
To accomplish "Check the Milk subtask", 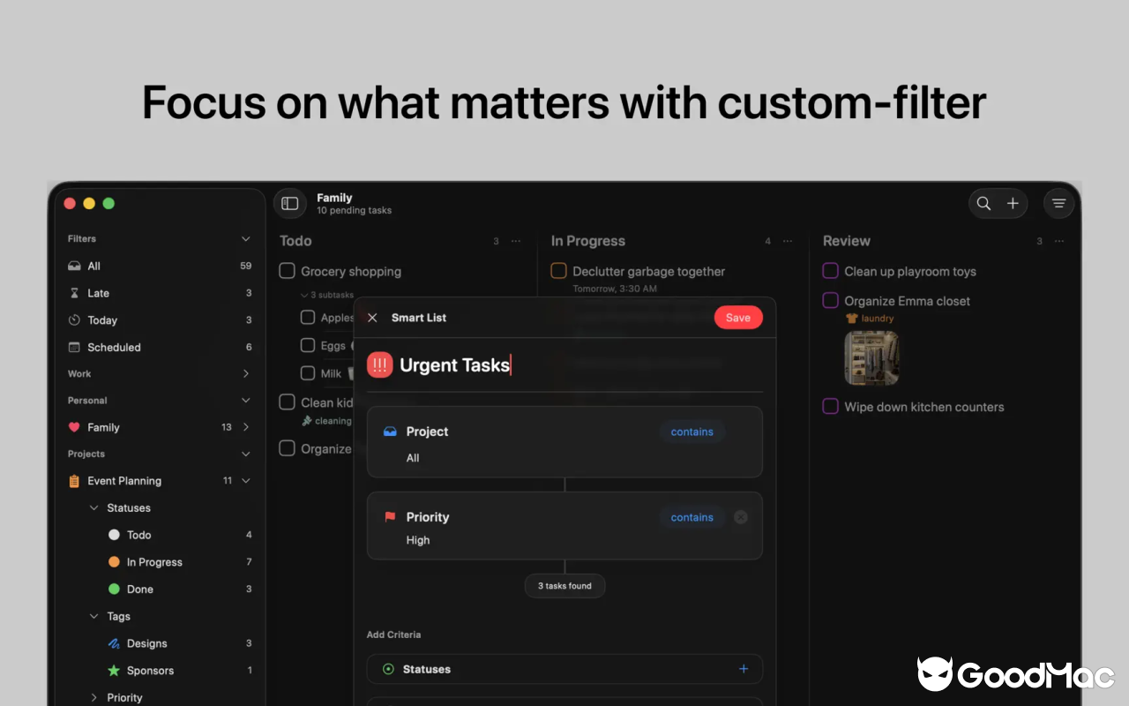I will tap(308, 373).
